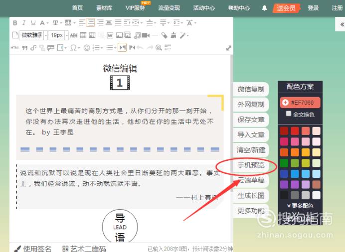Collapse the side panel with double-chevron

pyautogui.click(x=342, y=24)
